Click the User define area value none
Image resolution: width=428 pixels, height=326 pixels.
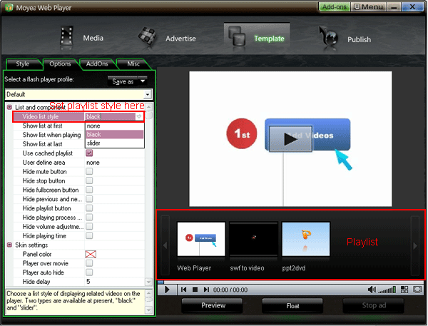pos(93,163)
